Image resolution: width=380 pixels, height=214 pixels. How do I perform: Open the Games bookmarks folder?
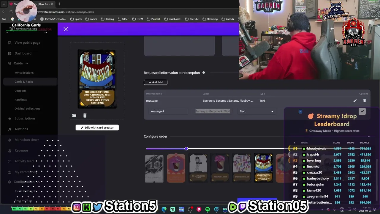(91, 19)
